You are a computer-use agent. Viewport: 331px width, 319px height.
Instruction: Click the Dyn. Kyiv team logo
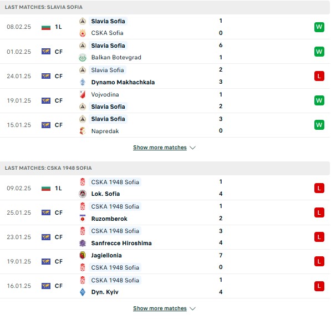[83, 292]
